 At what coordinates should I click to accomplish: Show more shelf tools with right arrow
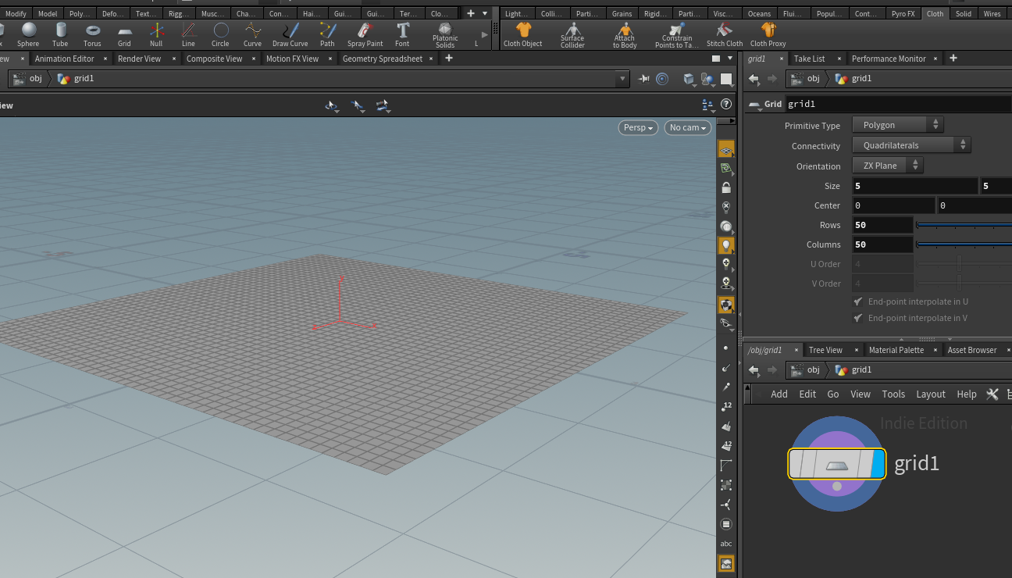[x=485, y=34]
